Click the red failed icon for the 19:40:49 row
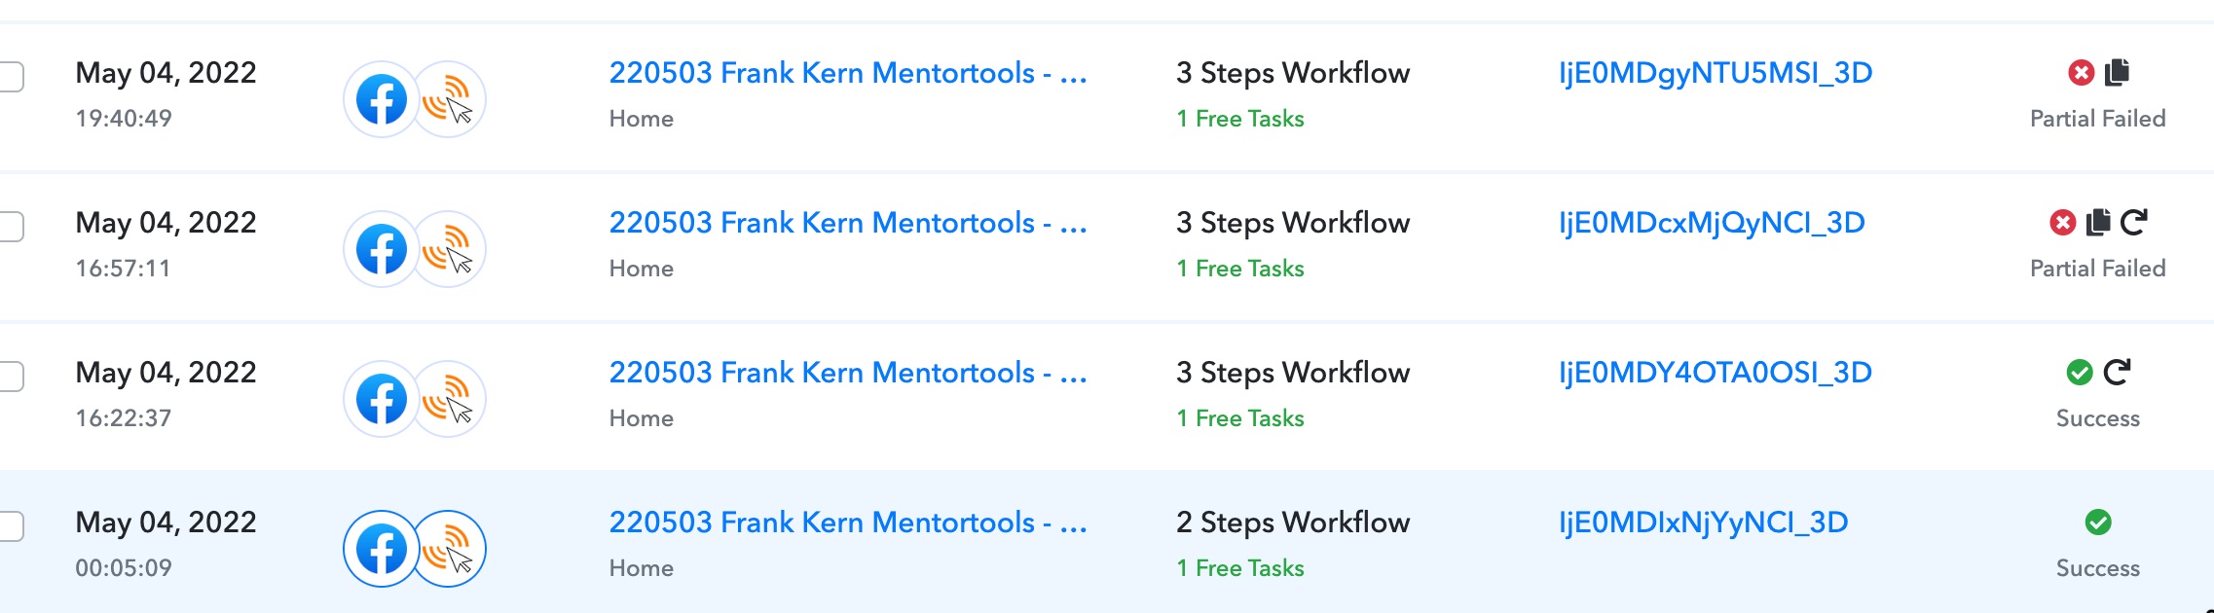 [2081, 73]
